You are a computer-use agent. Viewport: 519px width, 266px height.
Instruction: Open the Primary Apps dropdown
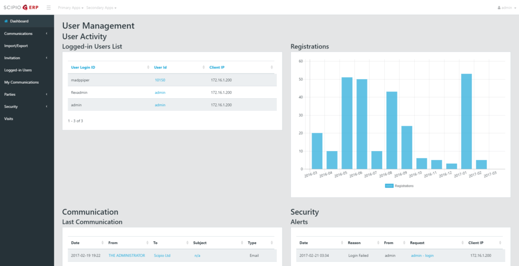[x=70, y=8]
